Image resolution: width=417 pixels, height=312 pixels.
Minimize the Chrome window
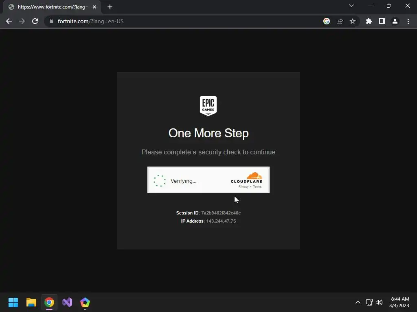point(370,6)
